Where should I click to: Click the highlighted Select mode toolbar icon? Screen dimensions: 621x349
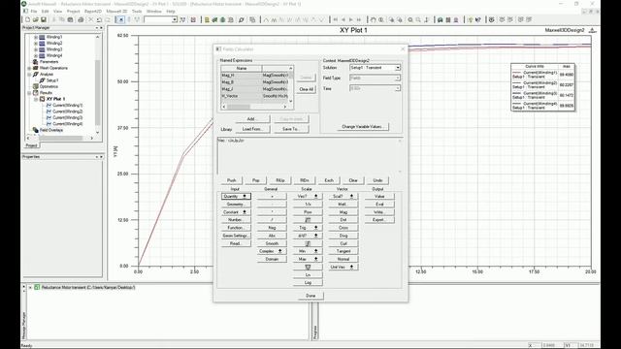pos(120,19)
